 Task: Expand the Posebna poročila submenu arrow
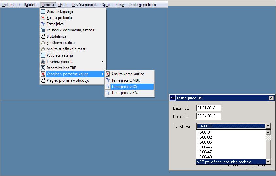(x=103, y=62)
